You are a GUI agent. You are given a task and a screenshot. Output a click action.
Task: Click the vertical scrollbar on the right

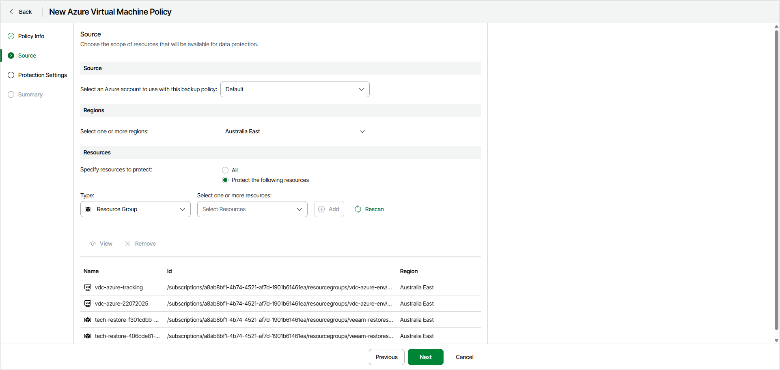coord(776,178)
